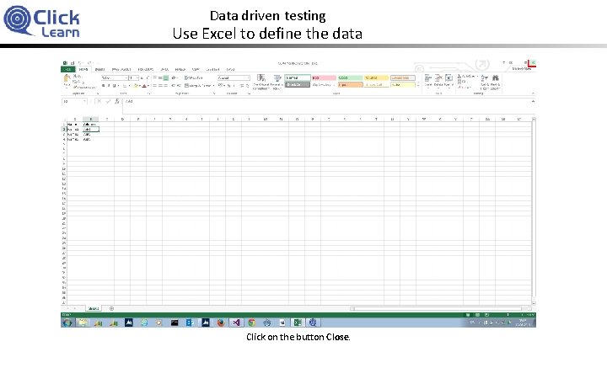The image size is (607, 368).
Task: Expand the formula bar
Action: 533,101
